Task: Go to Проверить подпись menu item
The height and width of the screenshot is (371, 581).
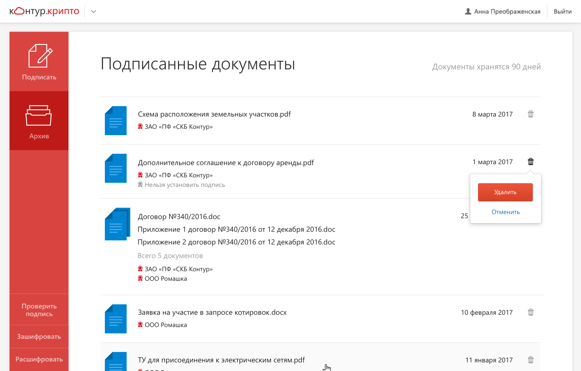Action: pos(39,310)
